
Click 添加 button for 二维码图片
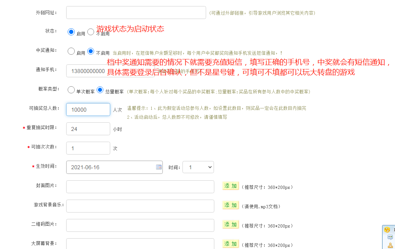tap(230, 225)
